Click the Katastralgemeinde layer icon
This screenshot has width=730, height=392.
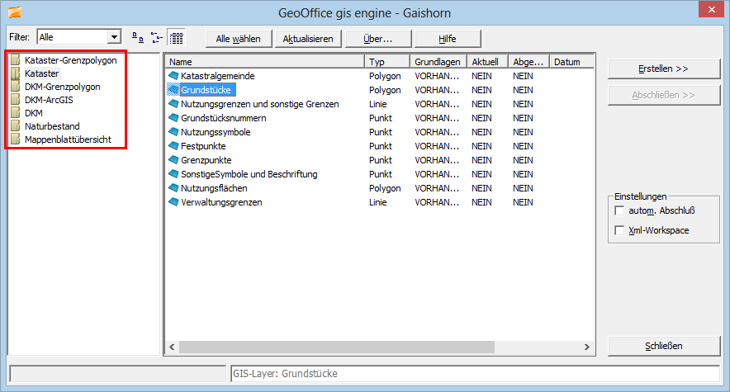pyautogui.click(x=173, y=75)
